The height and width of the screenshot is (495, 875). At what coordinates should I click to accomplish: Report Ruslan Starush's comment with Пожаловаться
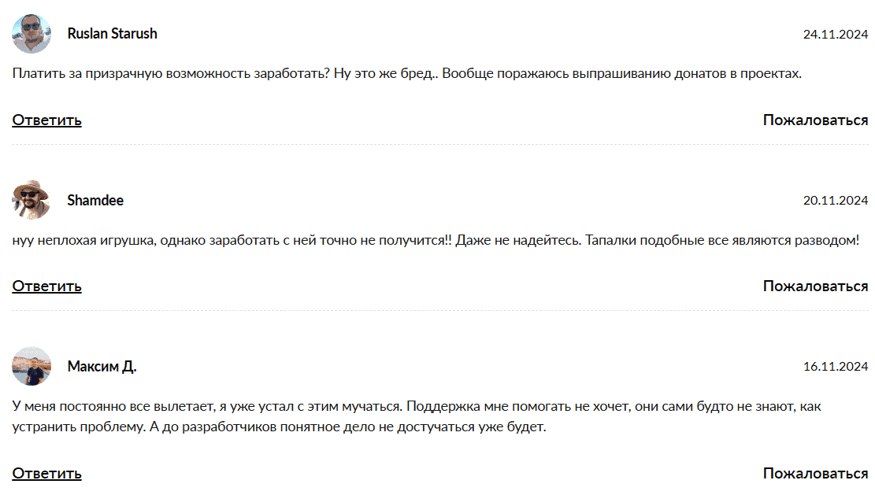click(815, 120)
